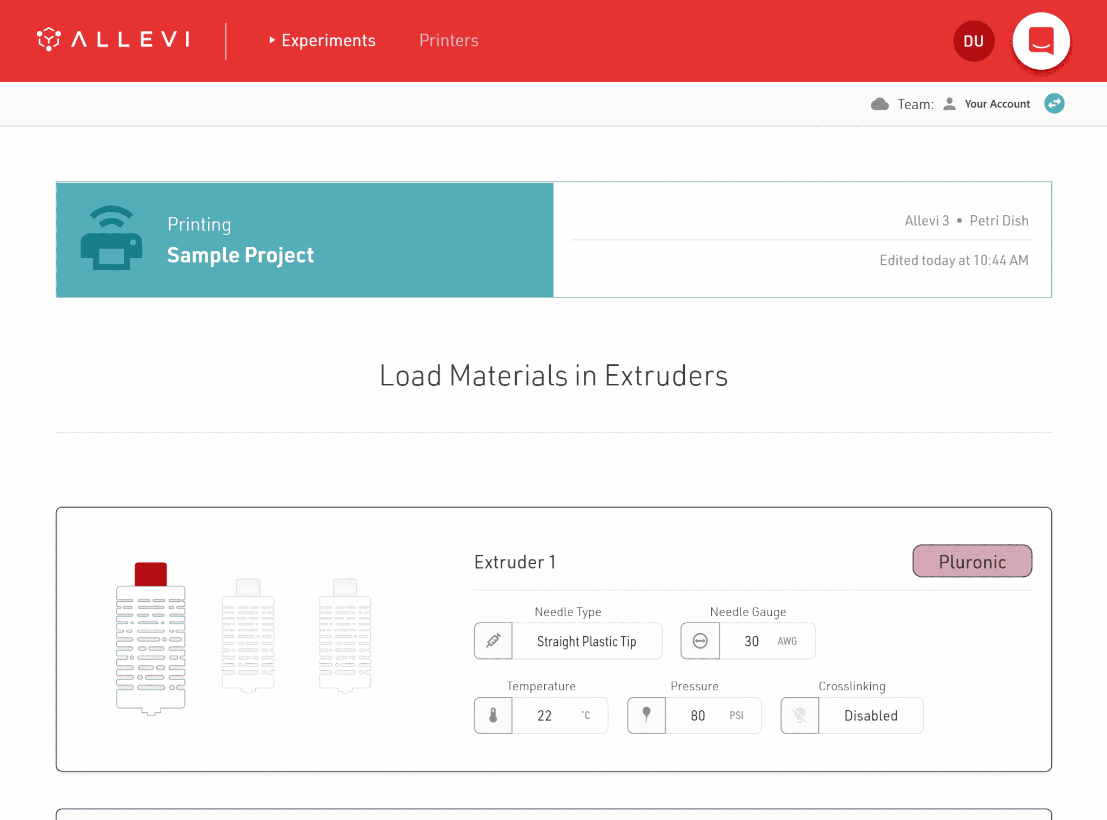Select the third greyed-out extruder

(x=345, y=636)
